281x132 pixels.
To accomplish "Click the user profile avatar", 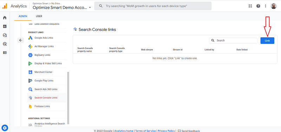I will pos(274,6).
